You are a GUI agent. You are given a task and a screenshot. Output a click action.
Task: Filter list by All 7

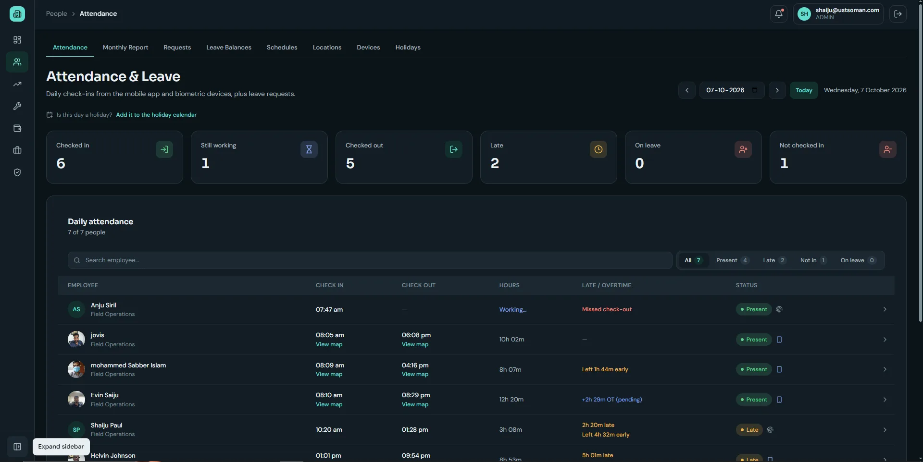click(x=693, y=260)
